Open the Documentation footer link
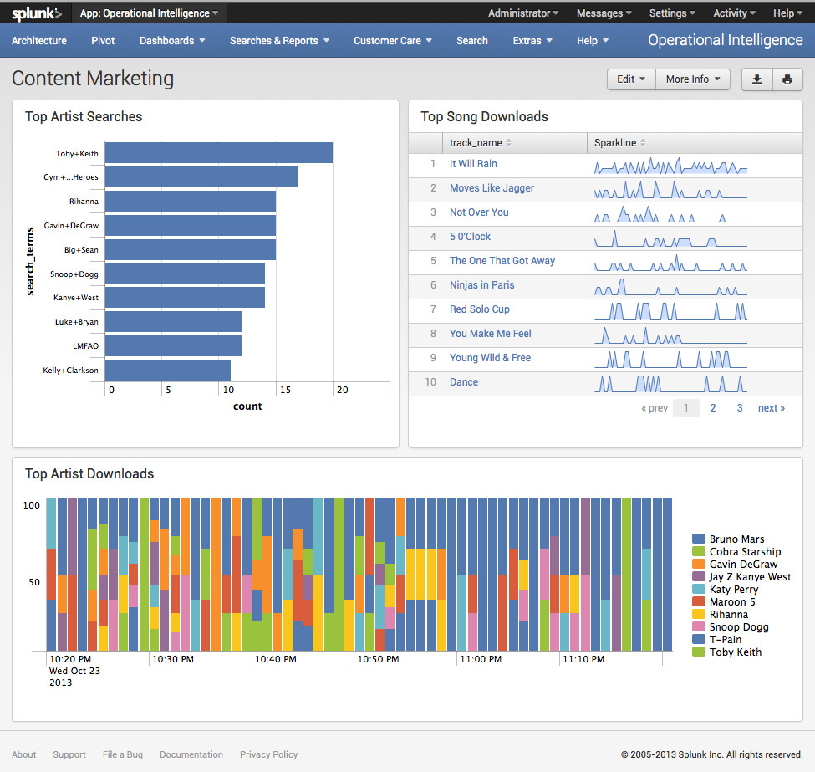The width and height of the screenshot is (815, 772). click(x=191, y=754)
